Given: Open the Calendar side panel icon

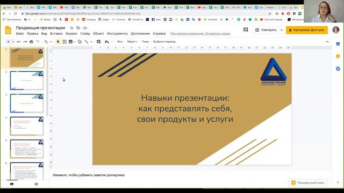Looking at the screenshot, I should [338, 44].
